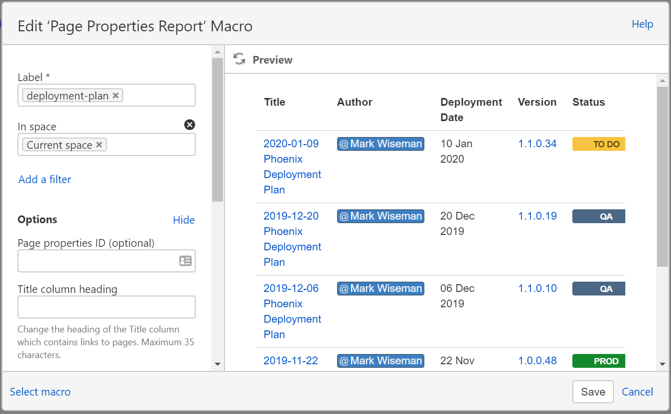Click the Version column header
671x414 pixels.
click(537, 102)
